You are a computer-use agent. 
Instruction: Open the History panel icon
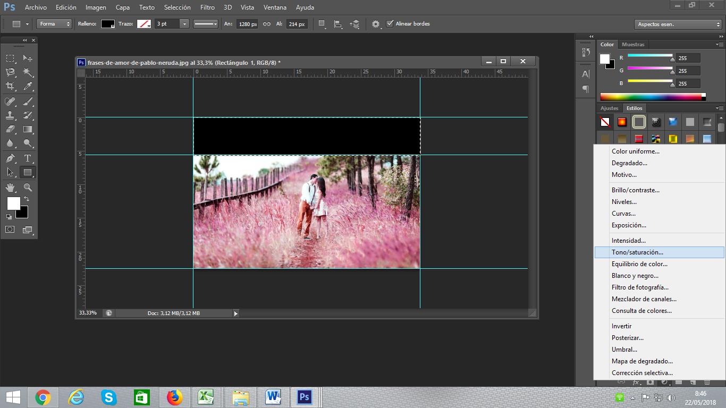pos(586,52)
